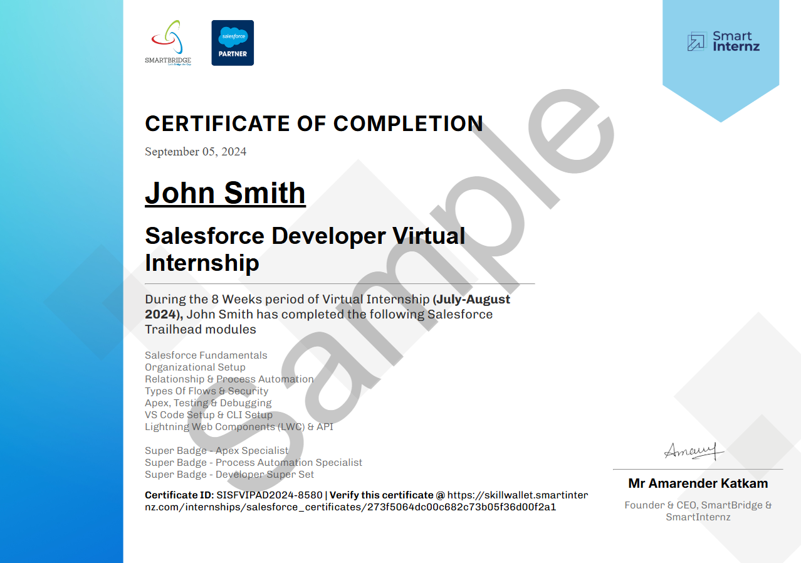Select Apex, Testing & Debugging module
The image size is (801, 563).
pos(208,403)
